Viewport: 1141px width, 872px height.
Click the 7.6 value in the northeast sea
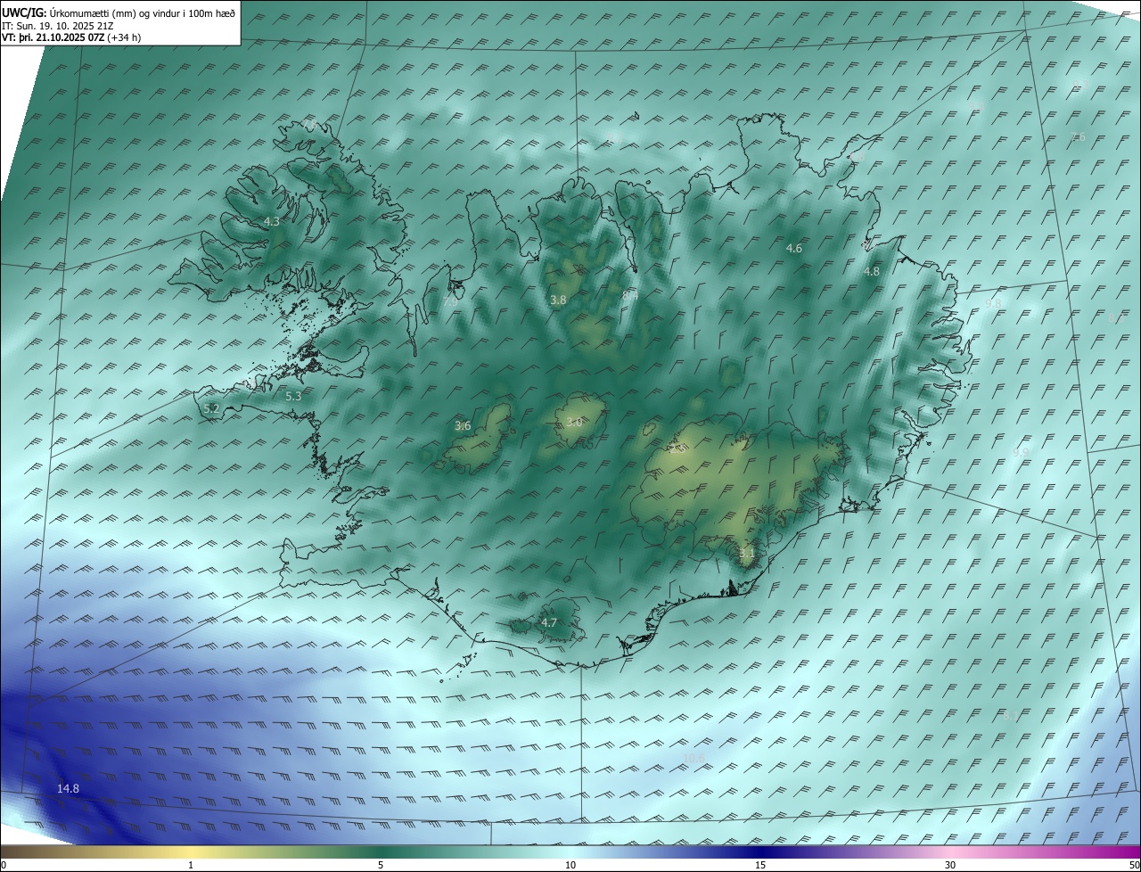(x=1079, y=136)
